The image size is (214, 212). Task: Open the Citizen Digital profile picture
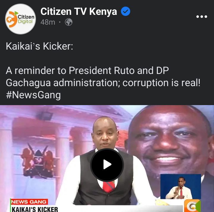[21, 19]
